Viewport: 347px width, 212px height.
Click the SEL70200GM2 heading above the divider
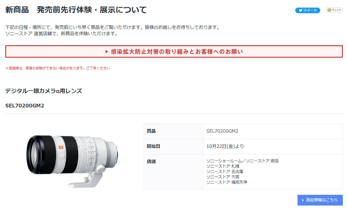click(25, 106)
